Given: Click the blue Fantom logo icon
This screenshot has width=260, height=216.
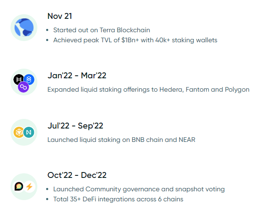Looking at the screenshot, I should point(29,80).
